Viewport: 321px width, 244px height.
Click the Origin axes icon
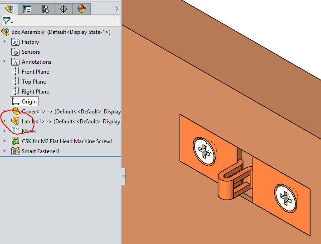tap(15, 101)
